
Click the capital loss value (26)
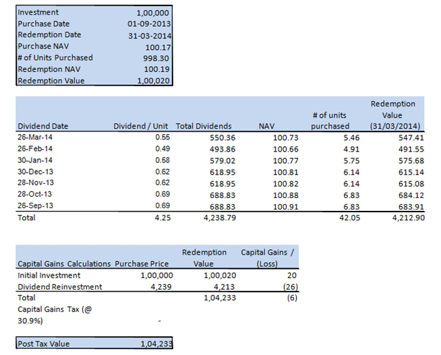pyautogui.click(x=289, y=286)
